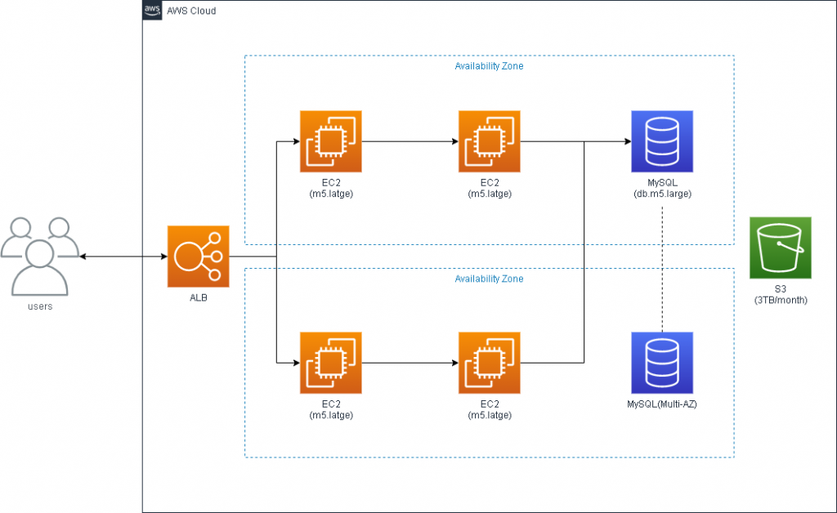Select the MySQL db.m5.large database icon

(x=662, y=141)
